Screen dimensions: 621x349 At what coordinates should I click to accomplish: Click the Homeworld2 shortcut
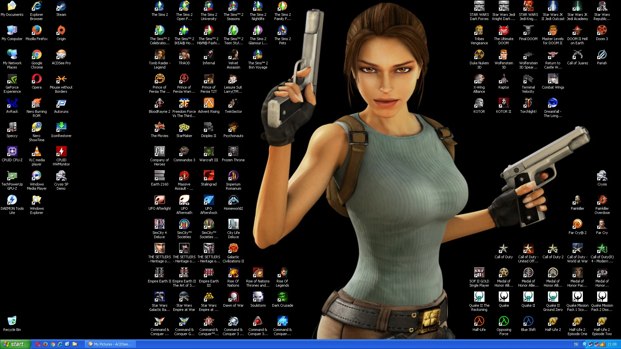pos(233,203)
